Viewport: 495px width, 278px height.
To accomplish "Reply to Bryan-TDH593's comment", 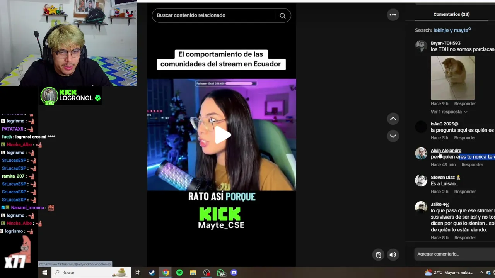I will (x=465, y=103).
